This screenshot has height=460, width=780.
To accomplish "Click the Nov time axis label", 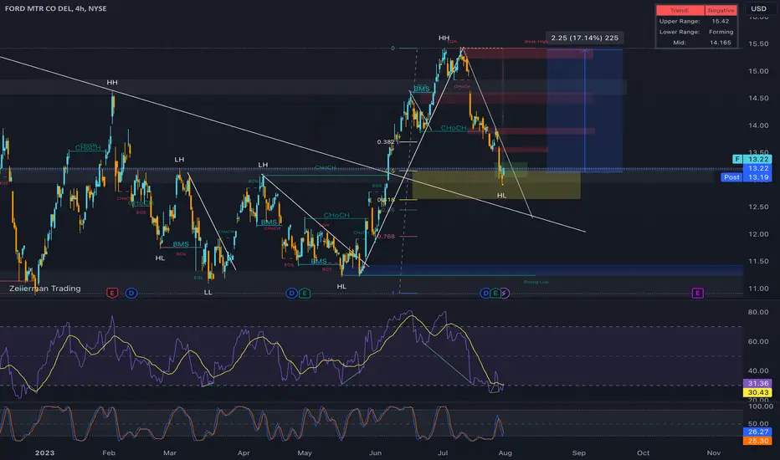I will tap(714, 453).
